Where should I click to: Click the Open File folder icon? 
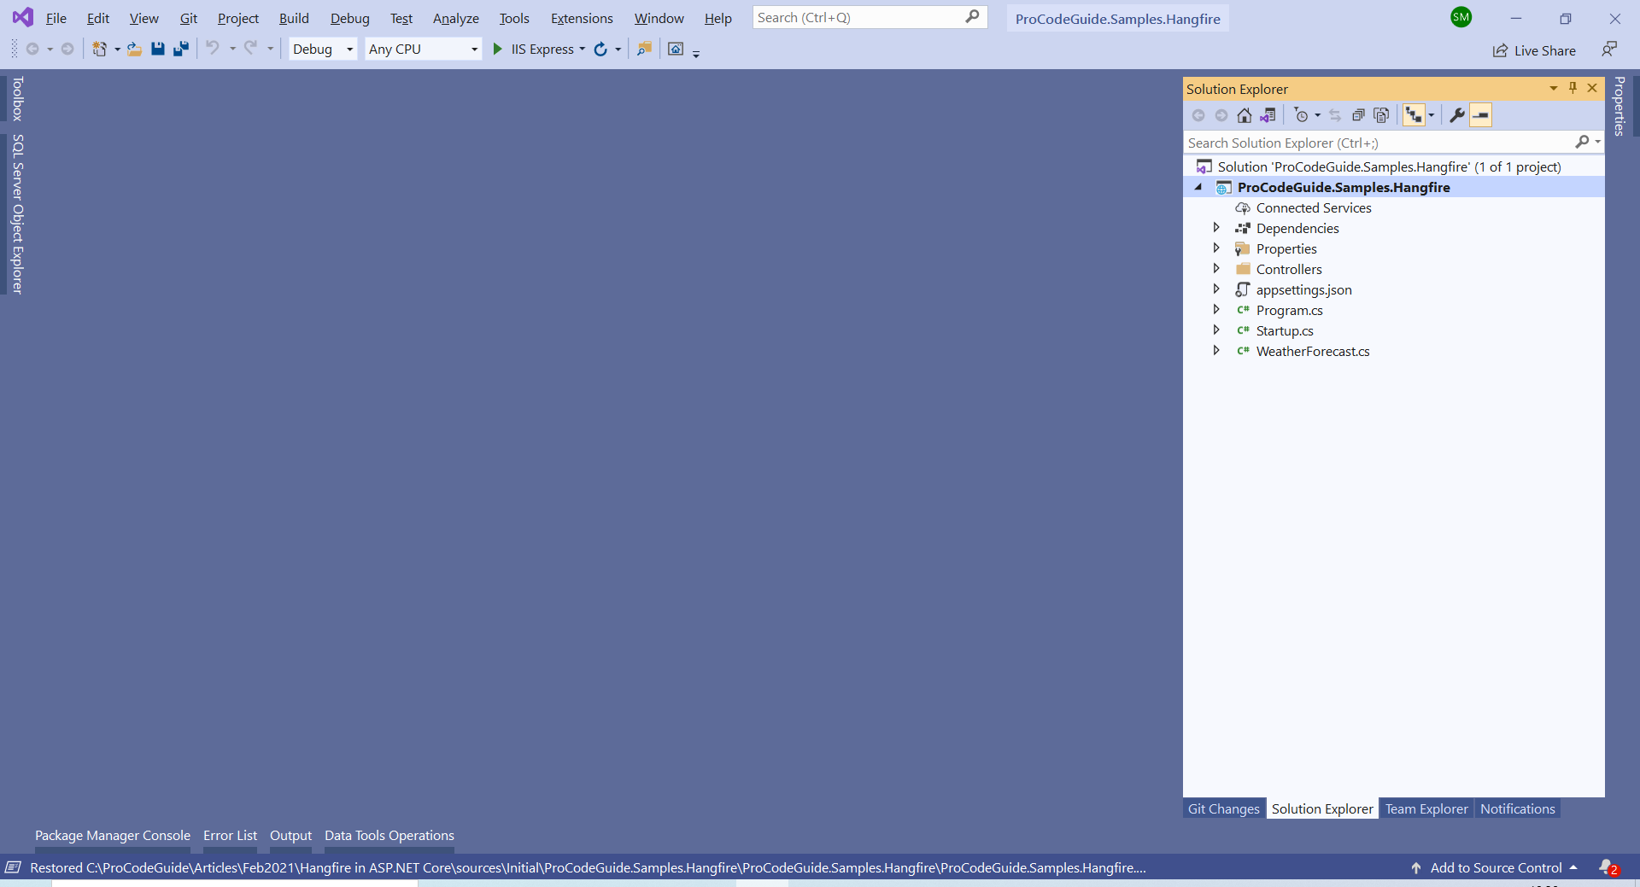(134, 50)
